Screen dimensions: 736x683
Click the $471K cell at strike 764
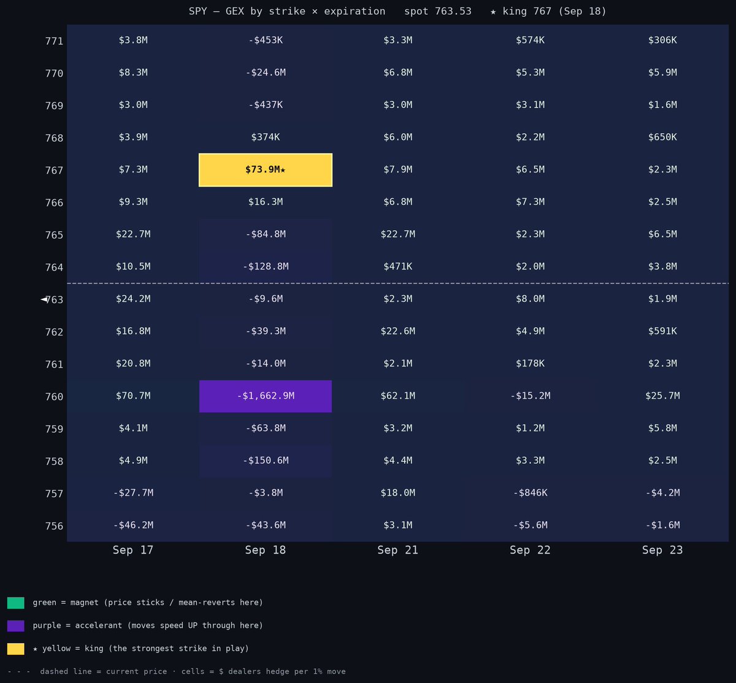398,267
